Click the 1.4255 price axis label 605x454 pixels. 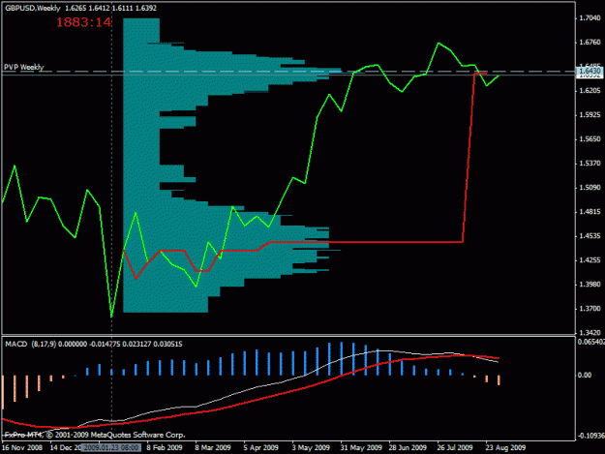(x=590, y=260)
